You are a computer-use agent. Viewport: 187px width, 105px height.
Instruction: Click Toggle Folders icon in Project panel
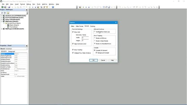click(x=8, y=13)
